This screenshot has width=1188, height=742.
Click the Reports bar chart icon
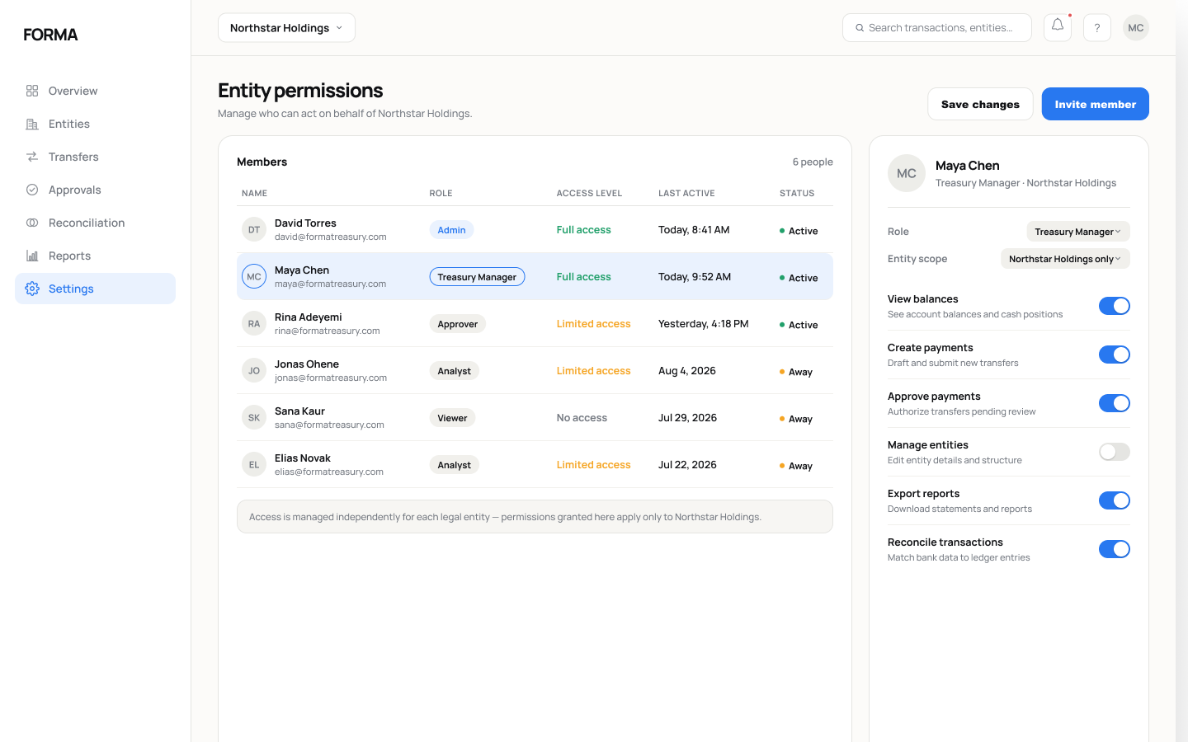[x=32, y=256]
